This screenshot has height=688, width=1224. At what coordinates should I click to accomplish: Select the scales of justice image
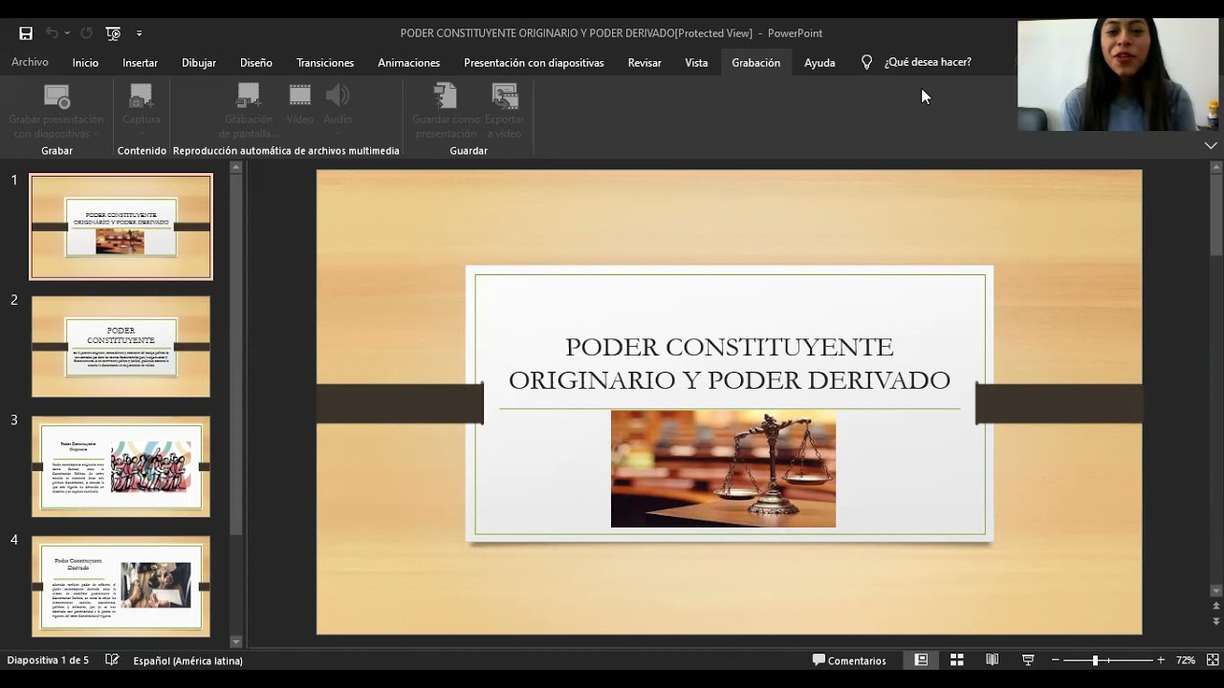click(723, 468)
